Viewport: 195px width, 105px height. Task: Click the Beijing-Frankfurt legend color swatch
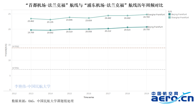click(x=169, y=14)
